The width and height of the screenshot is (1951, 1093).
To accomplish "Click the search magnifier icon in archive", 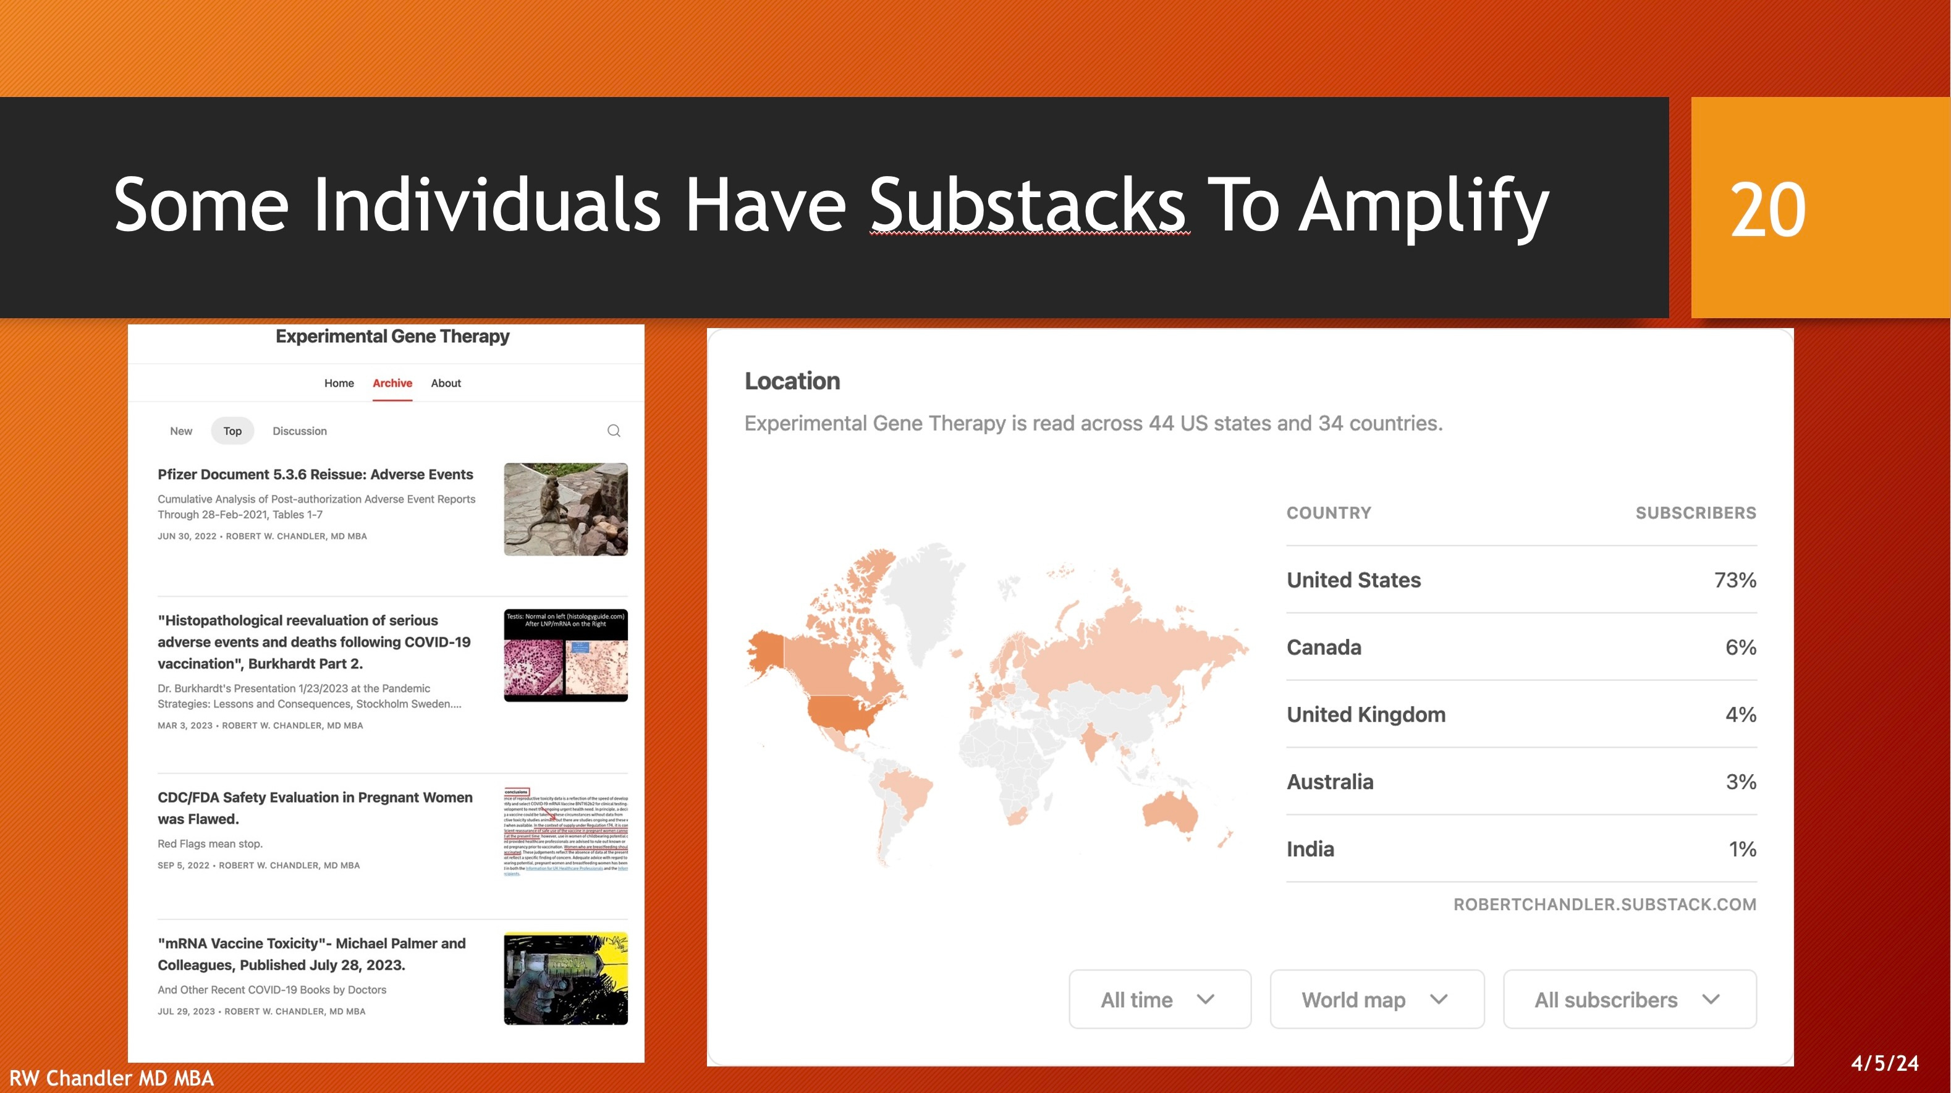I will click(x=614, y=431).
